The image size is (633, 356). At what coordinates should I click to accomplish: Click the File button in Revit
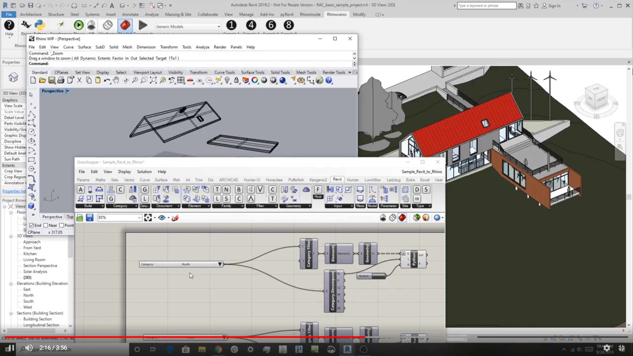[9, 15]
